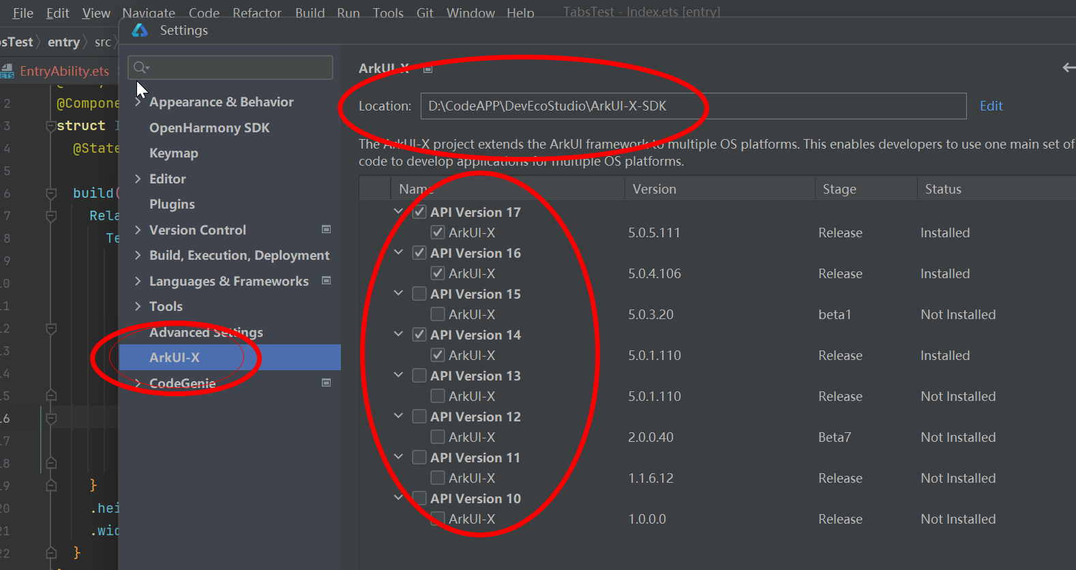Collapse the API Version 14 row
1076x570 pixels.
coord(399,334)
